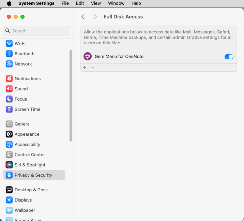Viewport: 244px width, 221px height.
Task: Open the Notifications bell icon
Action: pyautogui.click(x=9, y=78)
